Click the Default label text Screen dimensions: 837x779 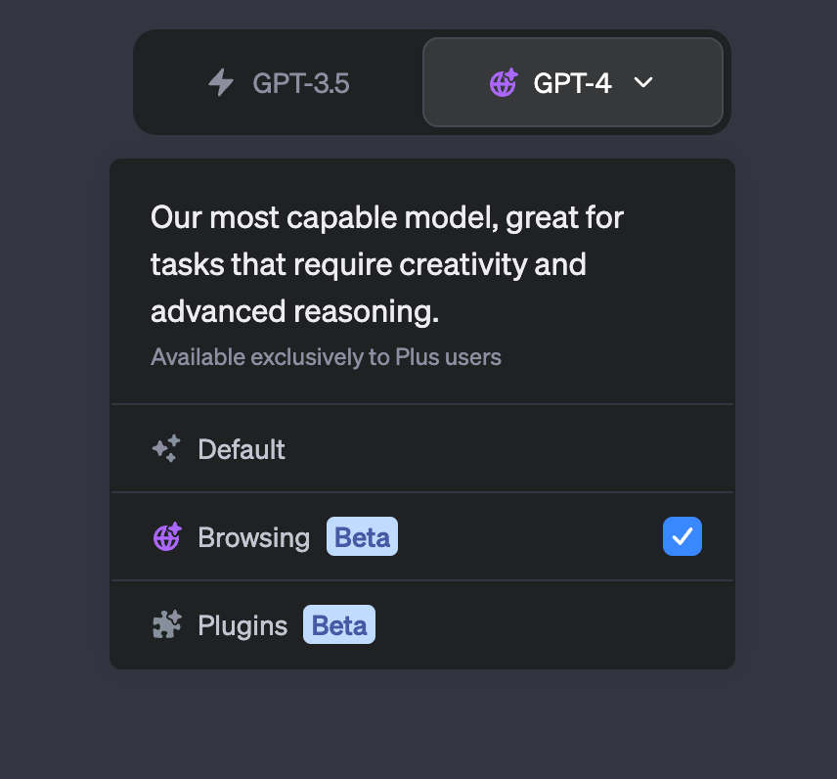(242, 449)
